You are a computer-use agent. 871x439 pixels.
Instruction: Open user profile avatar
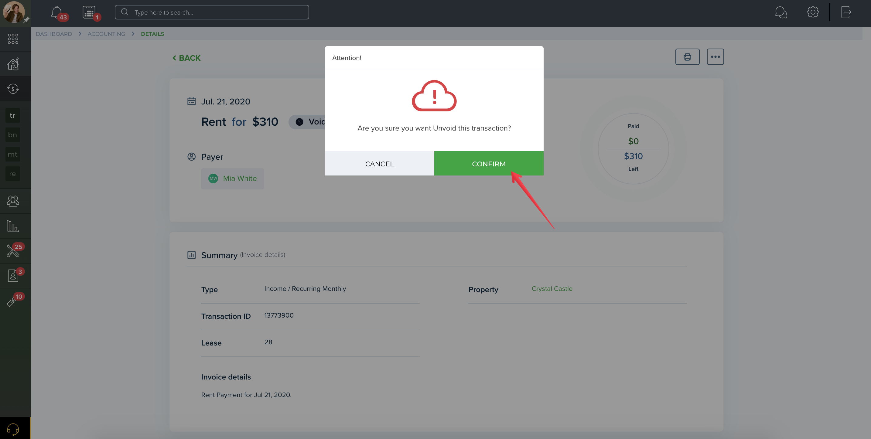(x=14, y=12)
